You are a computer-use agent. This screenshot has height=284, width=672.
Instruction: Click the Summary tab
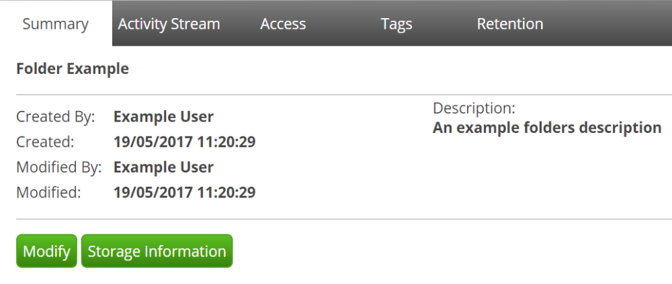click(x=56, y=23)
